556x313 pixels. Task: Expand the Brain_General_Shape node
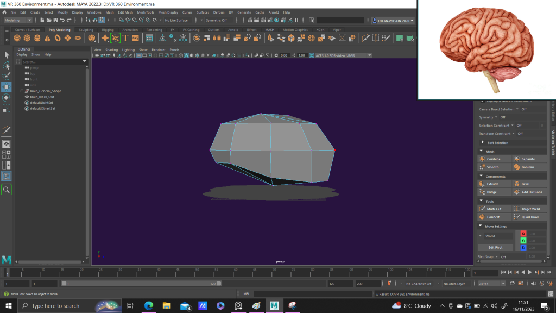coord(22,91)
